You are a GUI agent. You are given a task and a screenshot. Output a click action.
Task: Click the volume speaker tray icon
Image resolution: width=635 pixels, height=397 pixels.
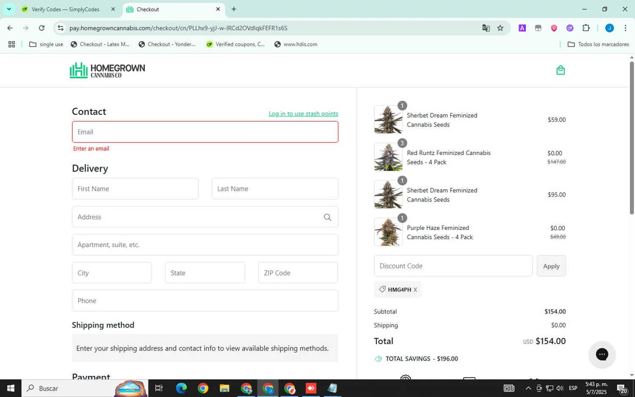click(560, 388)
